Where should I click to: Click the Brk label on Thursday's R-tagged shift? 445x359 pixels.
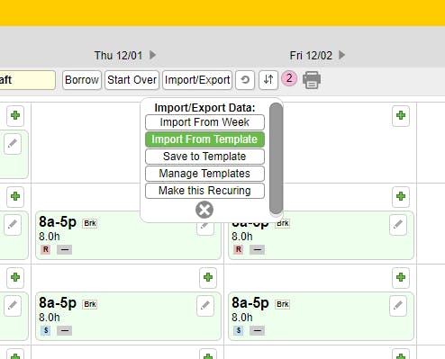point(90,223)
